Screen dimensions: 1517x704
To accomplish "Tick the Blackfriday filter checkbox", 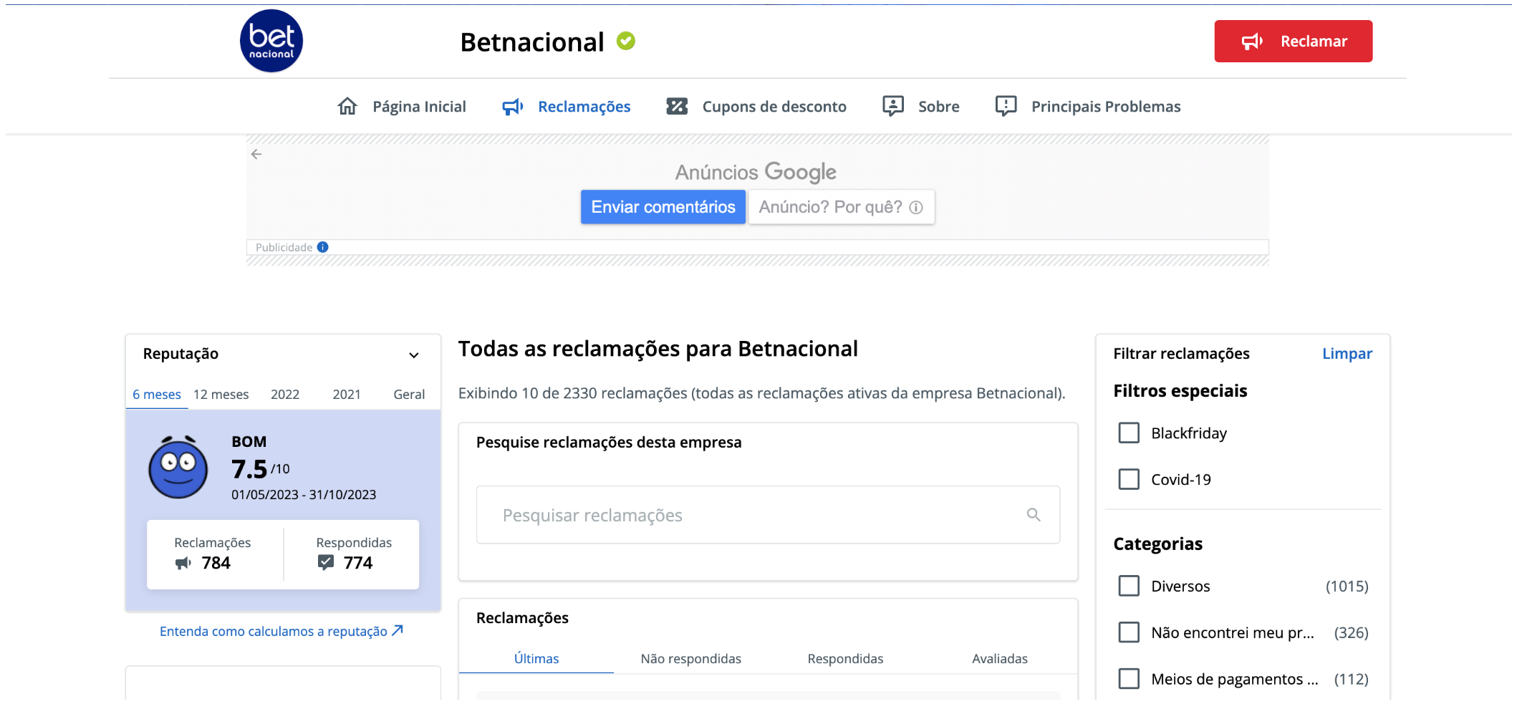I will 1129,433.
